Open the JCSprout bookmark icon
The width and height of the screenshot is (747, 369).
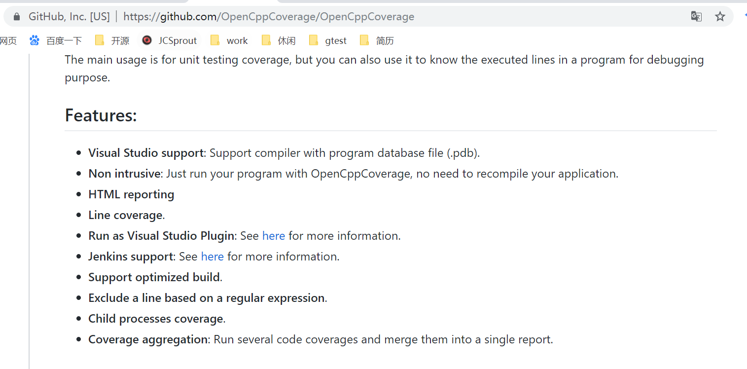(x=146, y=40)
